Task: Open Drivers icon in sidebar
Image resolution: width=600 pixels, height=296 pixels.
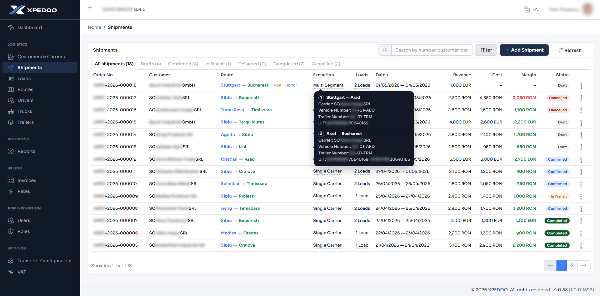Action: point(11,100)
